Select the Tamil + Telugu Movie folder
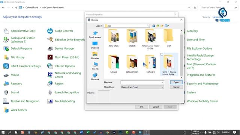240x135 pixels. [169, 65]
